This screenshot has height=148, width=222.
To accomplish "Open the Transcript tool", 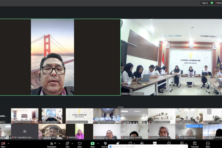I will (x=195, y=144).
